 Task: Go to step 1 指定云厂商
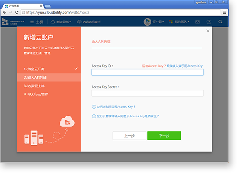click(49, 69)
